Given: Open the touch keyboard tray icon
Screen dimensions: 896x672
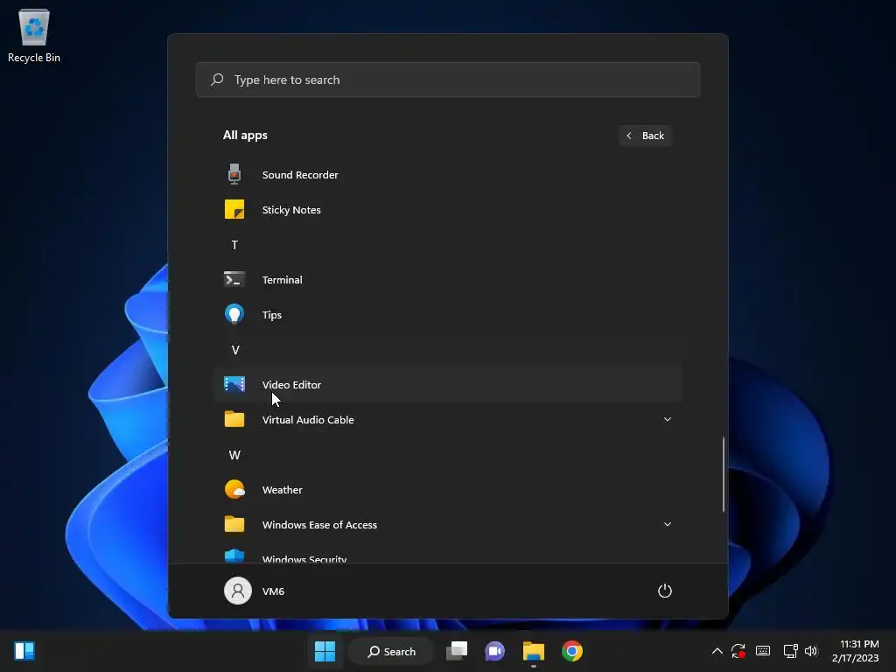Looking at the screenshot, I should point(763,651).
